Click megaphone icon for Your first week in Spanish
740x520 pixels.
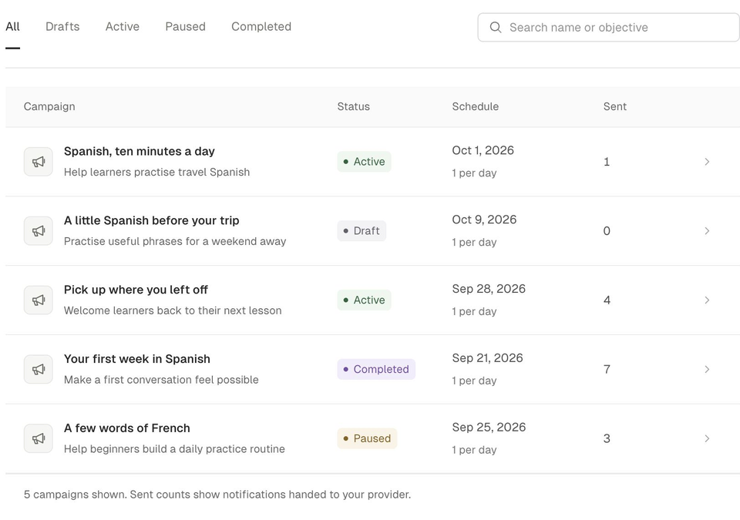[x=39, y=369]
